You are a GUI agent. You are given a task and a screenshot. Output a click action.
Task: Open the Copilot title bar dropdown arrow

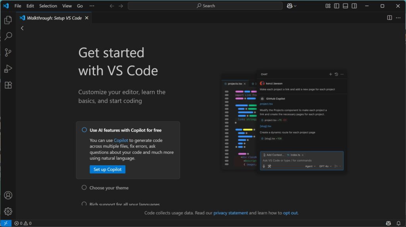coord(295,6)
